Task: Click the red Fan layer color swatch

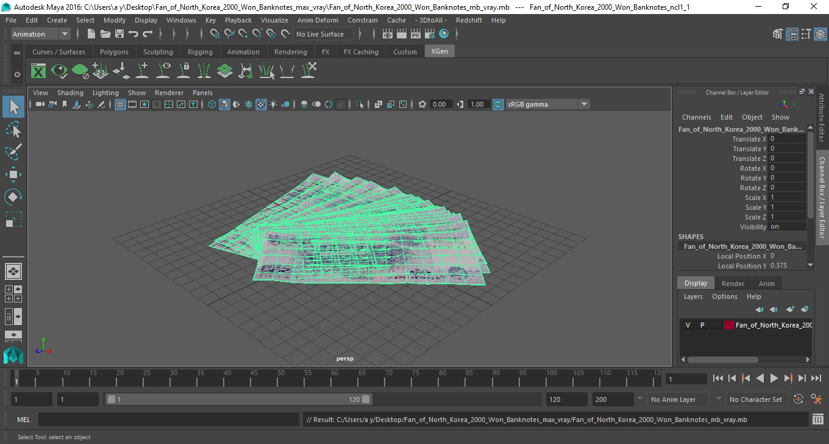Action: 729,325
